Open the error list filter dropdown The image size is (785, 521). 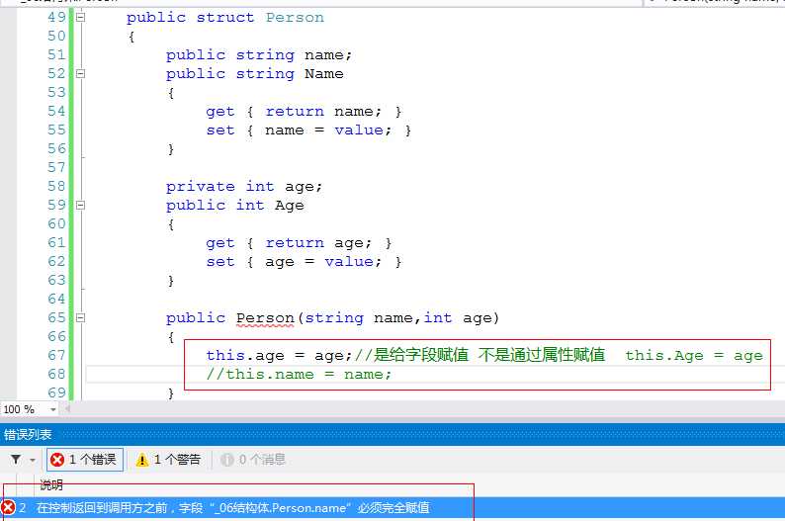33,460
